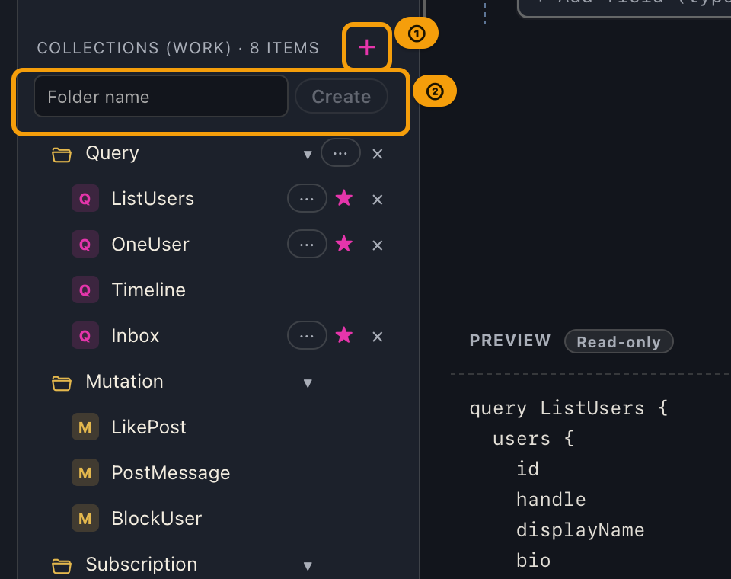The image size is (731, 579).
Task: Click the PREVIEW section heading
Action: tap(510, 341)
